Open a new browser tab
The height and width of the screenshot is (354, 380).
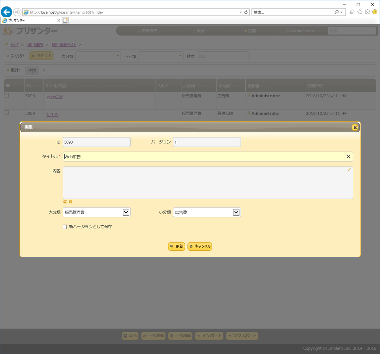(65, 20)
